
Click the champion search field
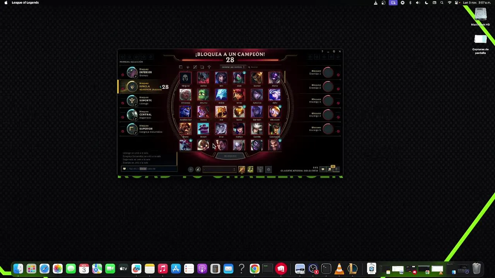pos(265,67)
